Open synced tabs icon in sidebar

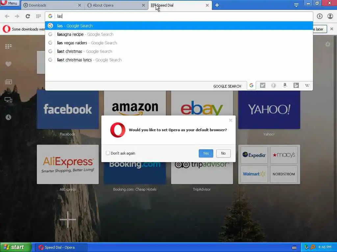point(8,100)
